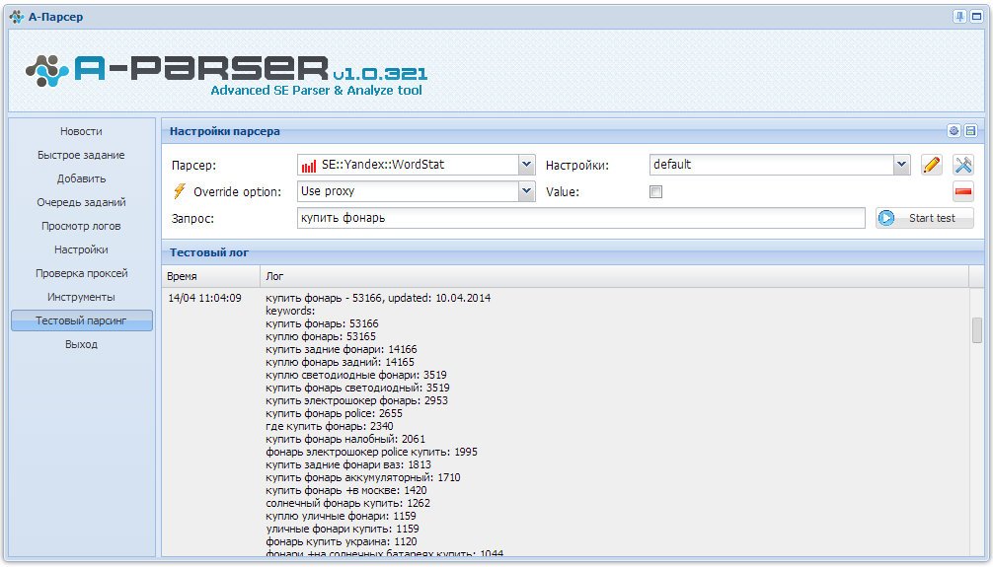
Task: Click the Start test button
Action: 925,218
